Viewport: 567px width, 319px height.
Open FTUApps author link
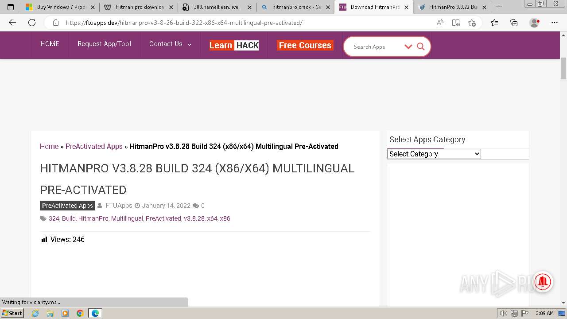pos(119,206)
